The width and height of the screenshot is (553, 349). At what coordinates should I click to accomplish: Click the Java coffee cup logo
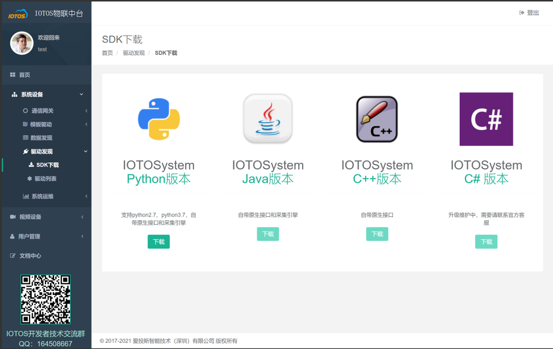pos(268,119)
